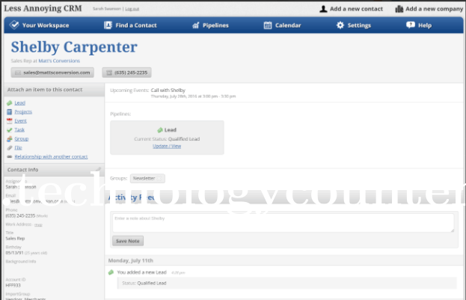This screenshot has width=466, height=300.
Task: Click Update / View under Lead pipeline
Action: tap(167, 146)
